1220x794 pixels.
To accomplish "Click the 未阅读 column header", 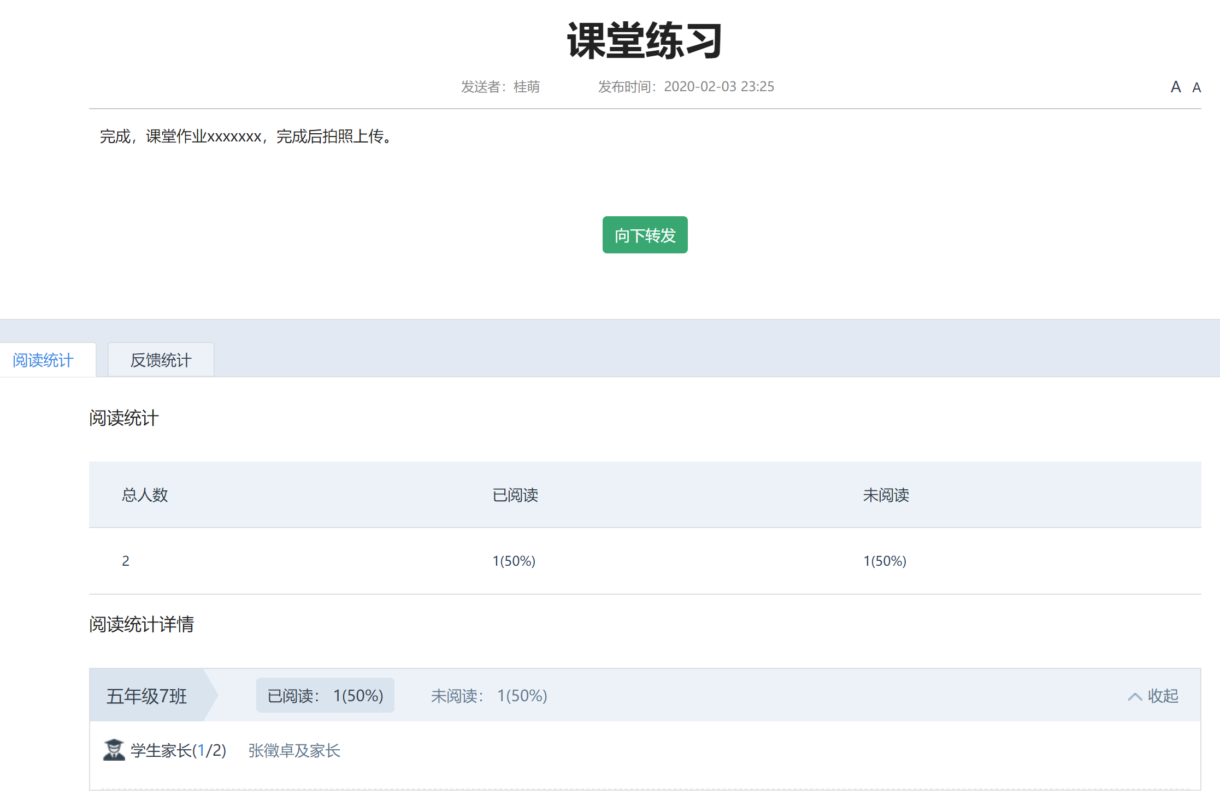I will 886,495.
